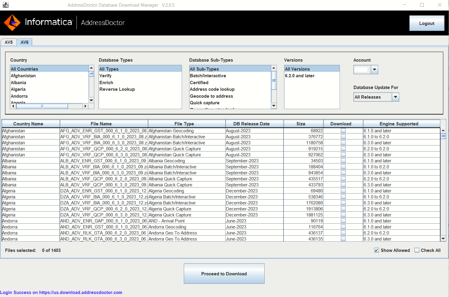Screen dimensions: 449x297
Task: Select Algeria in Country list
Action: click(x=50, y=89)
